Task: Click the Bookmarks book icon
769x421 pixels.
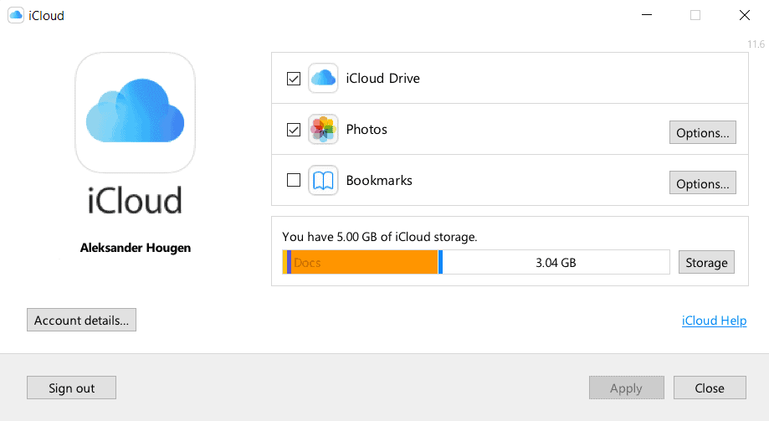Action: tap(323, 181)
